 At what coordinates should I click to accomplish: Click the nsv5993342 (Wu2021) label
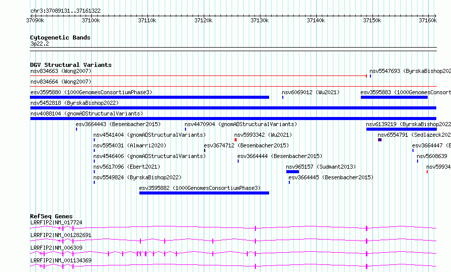pyautogui.click(x=263, y=135)
